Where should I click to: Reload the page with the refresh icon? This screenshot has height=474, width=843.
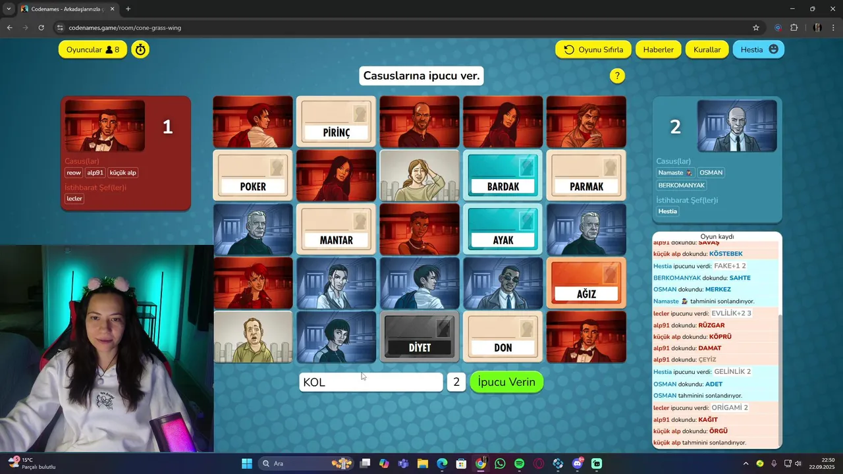41,28
